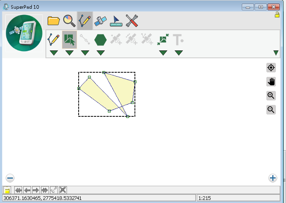Open the yellow folder file menu

53,21
